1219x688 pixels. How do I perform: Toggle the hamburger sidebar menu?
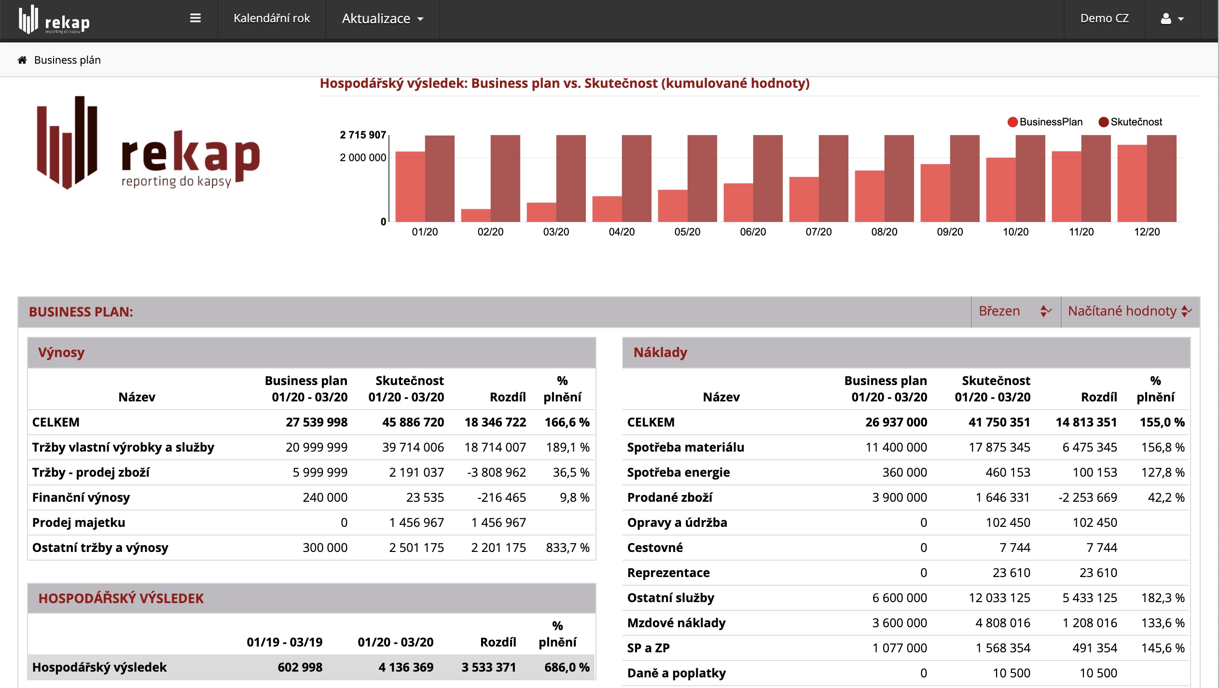195,18
